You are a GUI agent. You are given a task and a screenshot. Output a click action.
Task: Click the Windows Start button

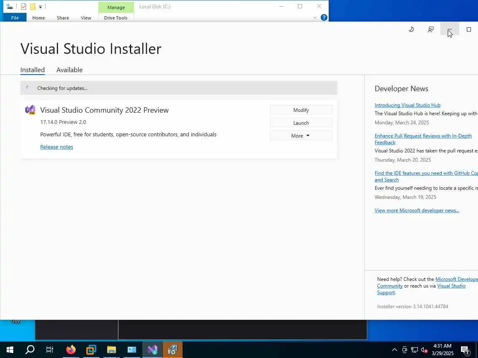10,349
